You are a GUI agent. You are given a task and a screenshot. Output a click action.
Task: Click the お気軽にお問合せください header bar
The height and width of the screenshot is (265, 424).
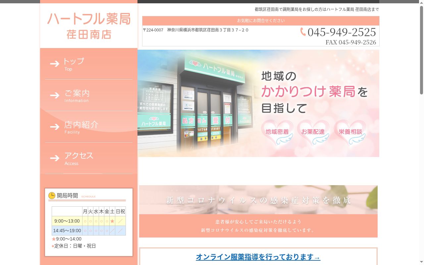click(261, 21)
